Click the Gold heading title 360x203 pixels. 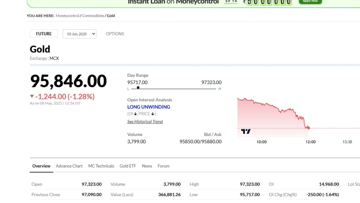click(40, 49)
